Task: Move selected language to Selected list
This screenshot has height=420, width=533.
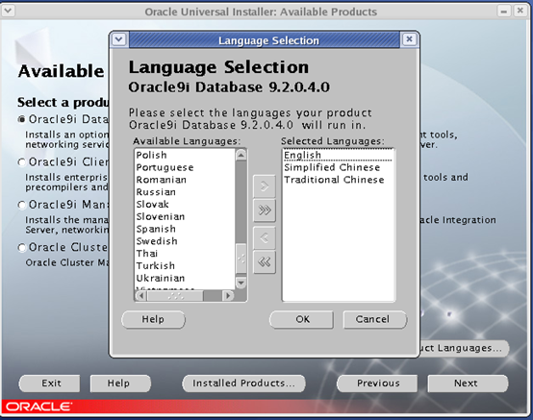Action: coord(265,186)
